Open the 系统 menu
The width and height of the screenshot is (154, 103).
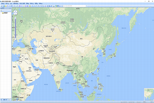[x=3, y=4]
